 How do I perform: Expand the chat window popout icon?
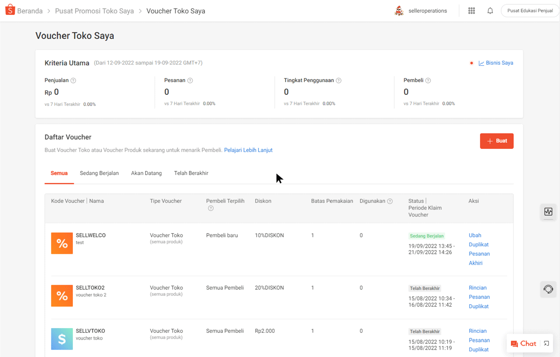[x=547, y=343]
